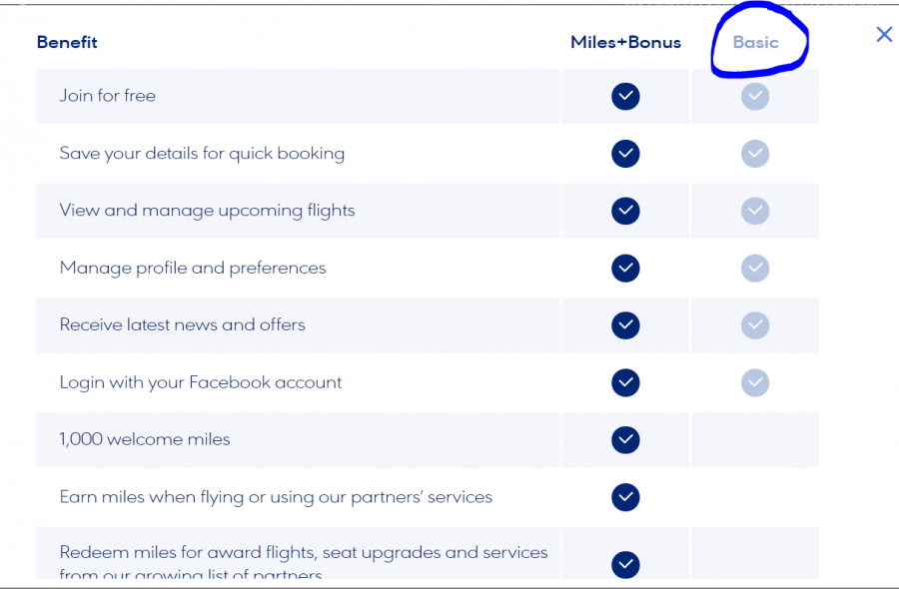Click Miles+Bonus checkmark for news and offers
Viewport: 899px width, 589px height.
(625, 325)
